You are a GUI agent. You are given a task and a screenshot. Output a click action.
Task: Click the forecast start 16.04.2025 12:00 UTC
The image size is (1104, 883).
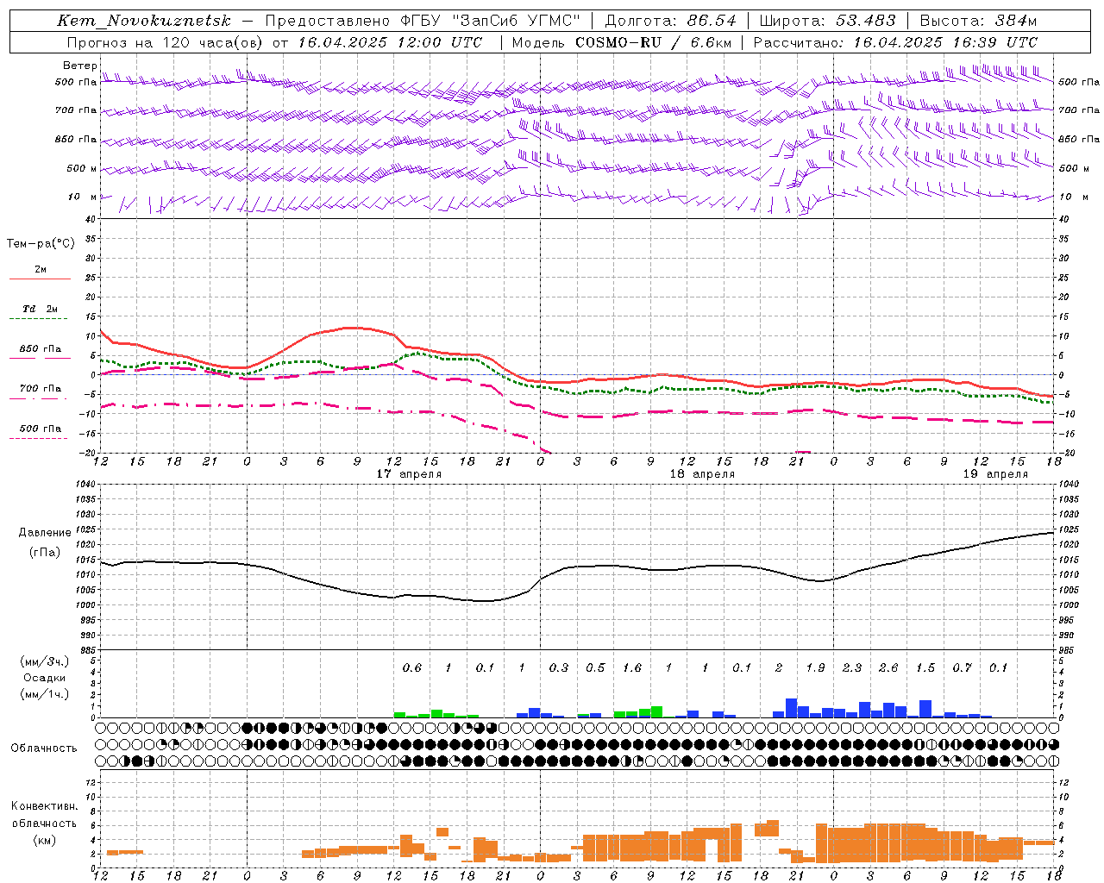click(390, 42)
